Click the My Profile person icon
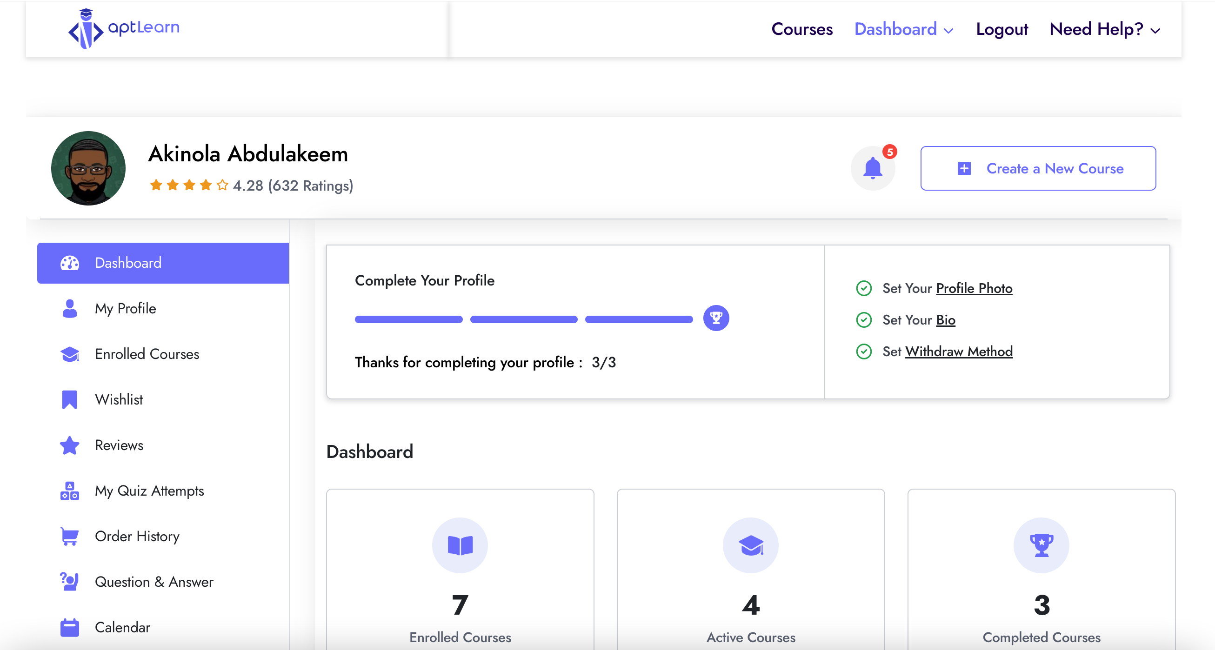This screenshot has width=1215, height=650. click(69, 309)
